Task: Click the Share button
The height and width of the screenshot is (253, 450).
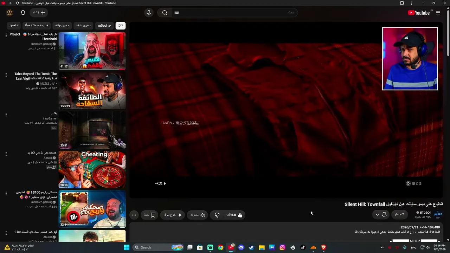Action: point(198,215)
